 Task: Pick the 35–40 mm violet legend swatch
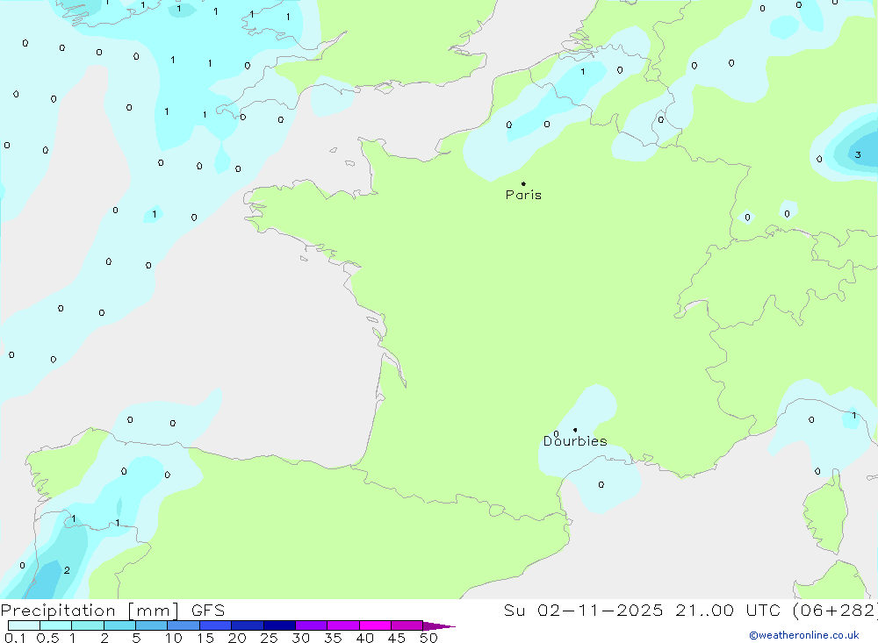click(343, 625)
